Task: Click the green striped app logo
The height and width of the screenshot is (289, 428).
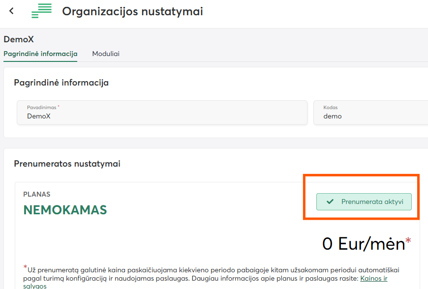Action: pyautogui.click(x=42, y=11)
